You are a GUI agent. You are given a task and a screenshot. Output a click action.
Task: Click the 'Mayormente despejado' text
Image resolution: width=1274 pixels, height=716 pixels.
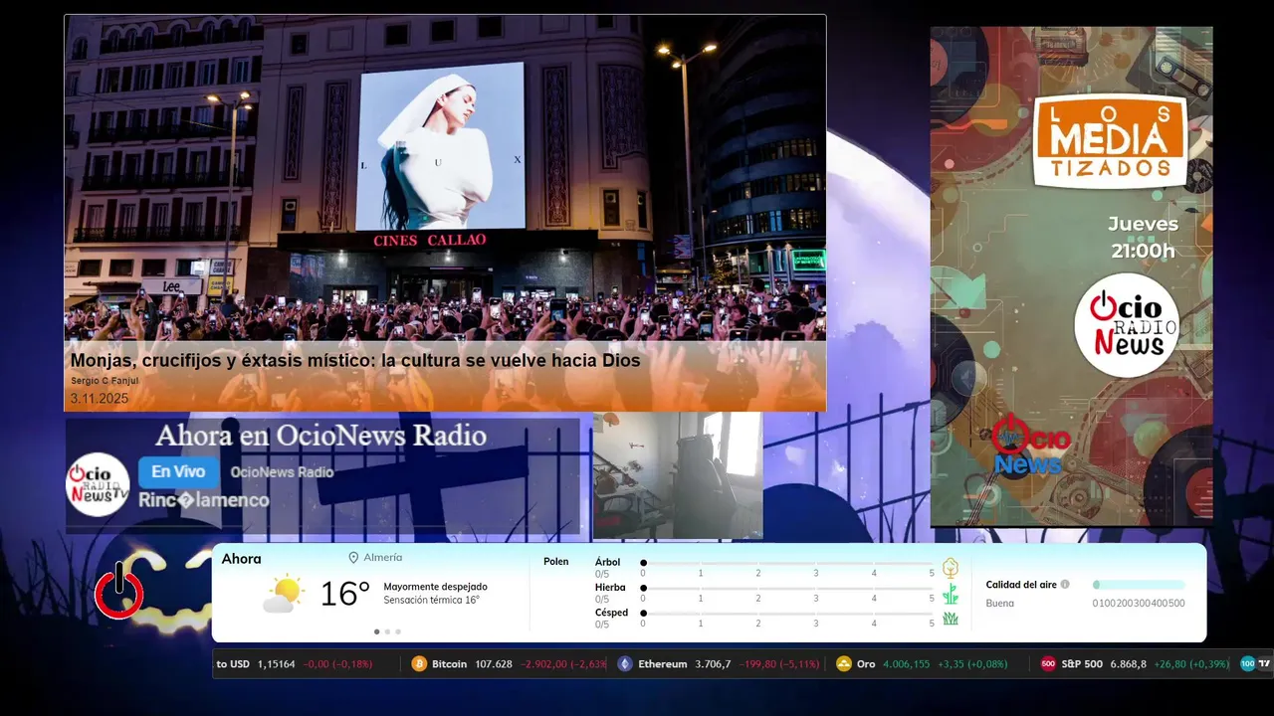435,587
